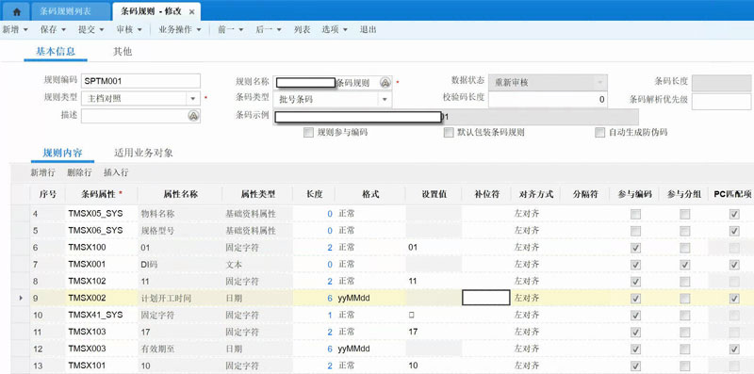
Task: Open multilingual icon in 描述 field
Action: coord(193,116)
